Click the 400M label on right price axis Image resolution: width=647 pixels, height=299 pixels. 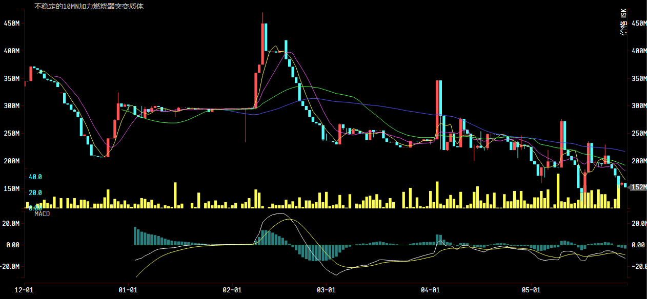[638, 51]
